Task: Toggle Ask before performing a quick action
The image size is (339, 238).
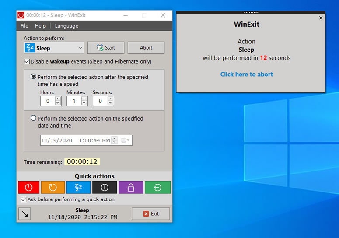Action: [x=24, y=199]
